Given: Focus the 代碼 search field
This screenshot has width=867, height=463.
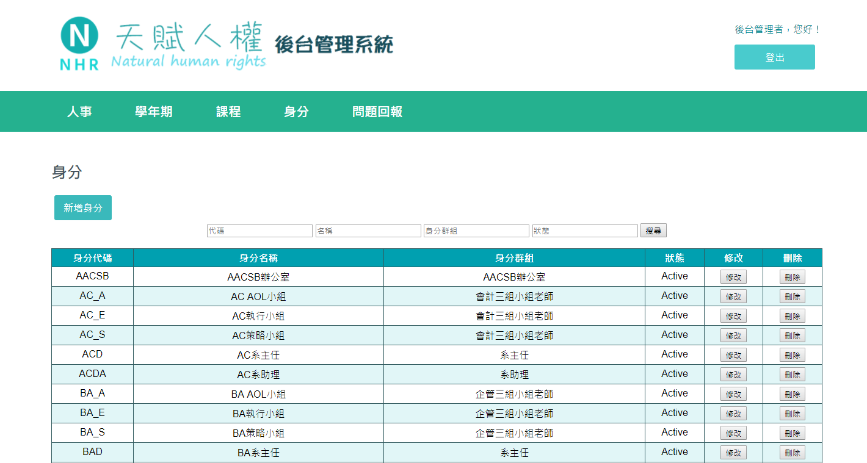Looking at the screenshot, I should click(x=259, y=231).
